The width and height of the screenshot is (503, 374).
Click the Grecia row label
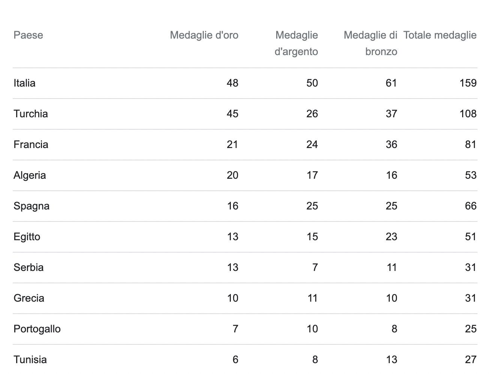point(29,298)
